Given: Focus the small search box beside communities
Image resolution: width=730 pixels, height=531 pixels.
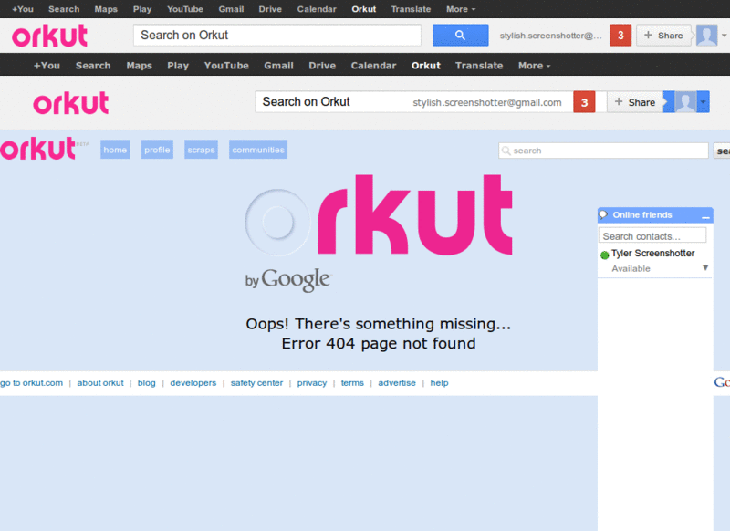Looking at the screenshot, I should tap(603, 151).
